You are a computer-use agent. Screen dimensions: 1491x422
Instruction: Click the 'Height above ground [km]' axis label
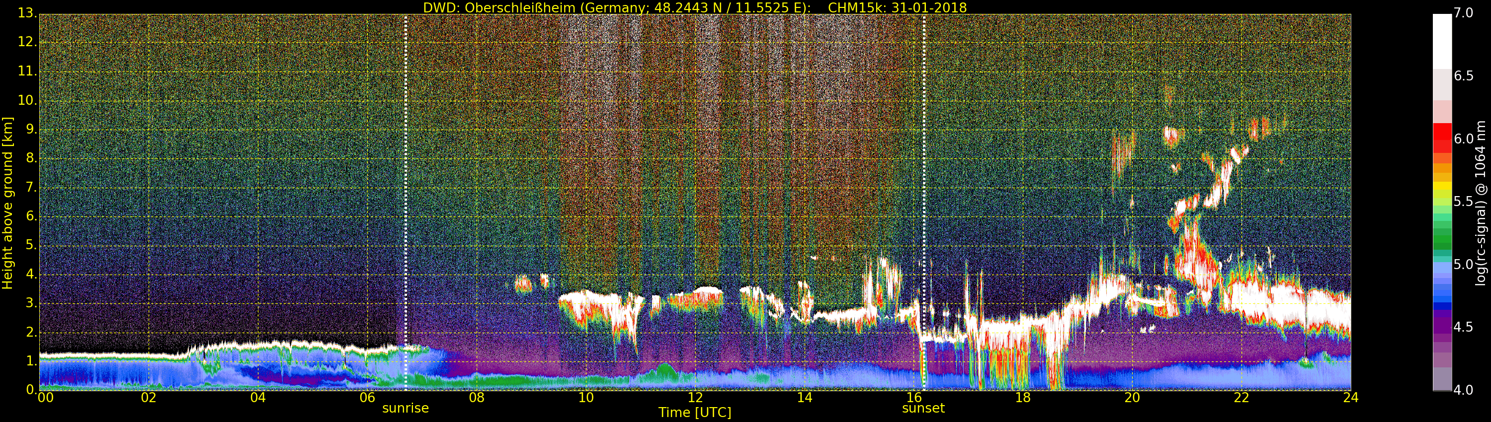pyautogui.click(x=7, y=203)
